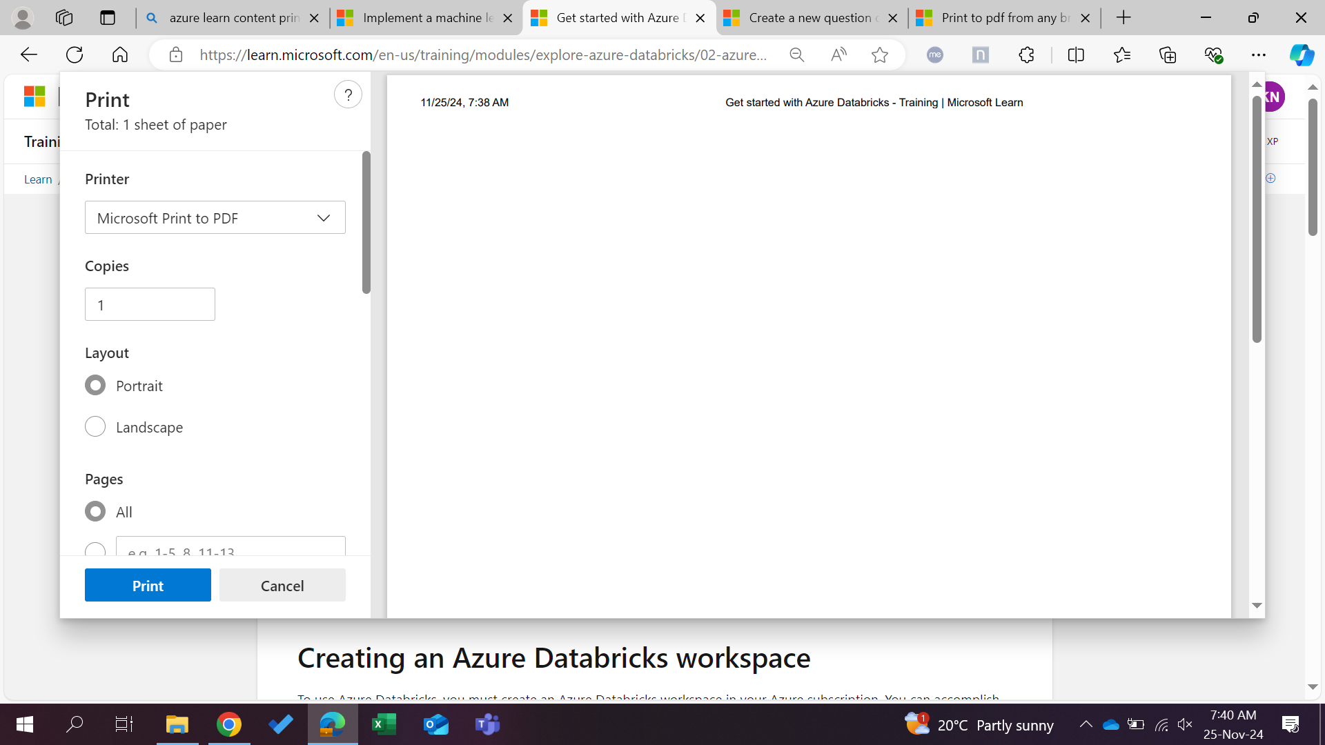1325x745 pixels.
Task: Click the blue Print button
Action: tap(148, 585)
